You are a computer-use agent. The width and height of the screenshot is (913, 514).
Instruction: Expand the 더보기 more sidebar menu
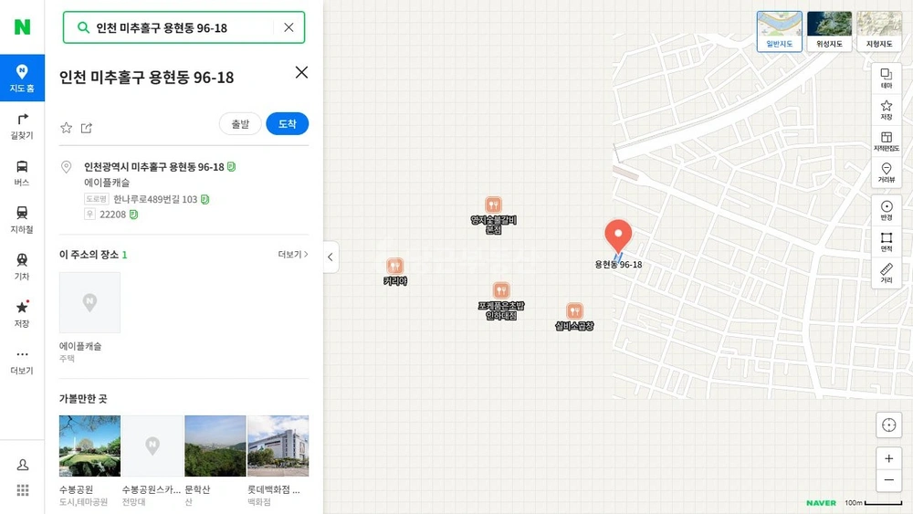[x=22, y=361]
